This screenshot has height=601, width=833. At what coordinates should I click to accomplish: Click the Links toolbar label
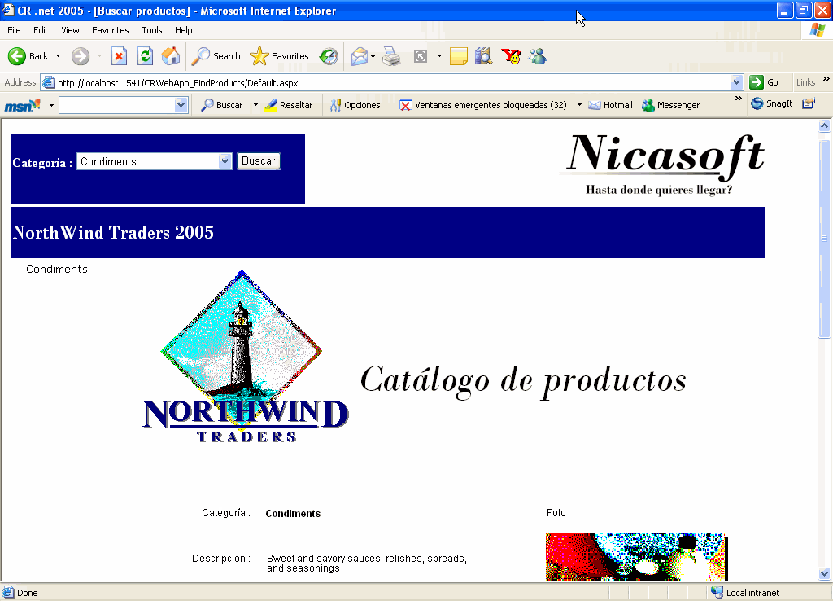pyautogui.click(x=805, y=82)
